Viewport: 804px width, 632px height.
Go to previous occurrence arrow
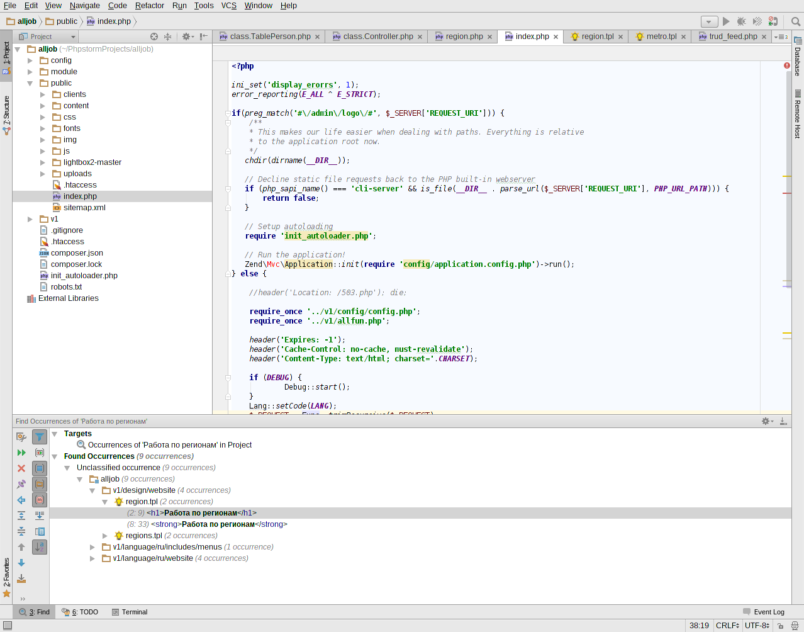pos(21,547)
